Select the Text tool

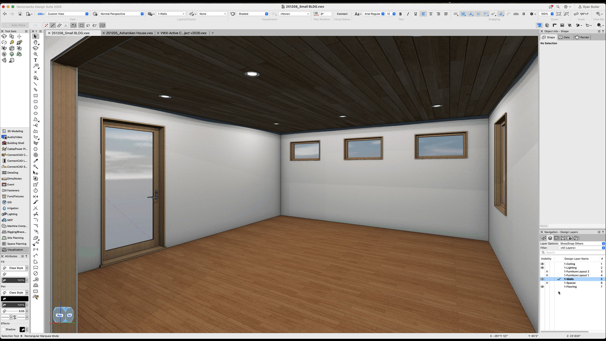35,60
